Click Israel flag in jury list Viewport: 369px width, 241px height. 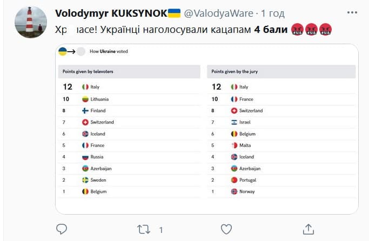click(x=234, y=122)
